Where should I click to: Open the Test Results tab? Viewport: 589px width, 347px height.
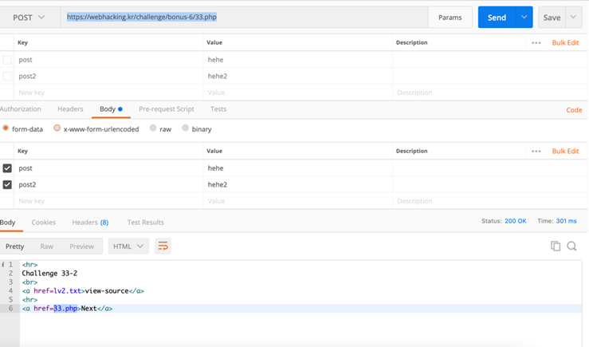(145, 223)
